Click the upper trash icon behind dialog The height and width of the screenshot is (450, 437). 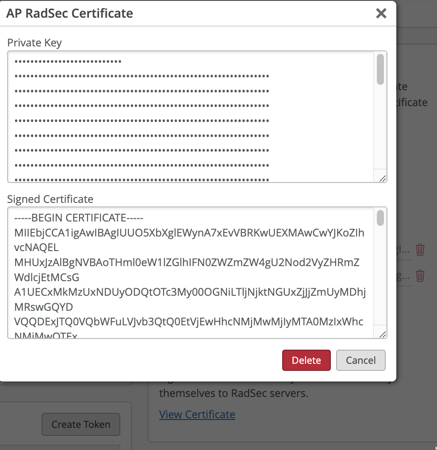coord(420,250)
